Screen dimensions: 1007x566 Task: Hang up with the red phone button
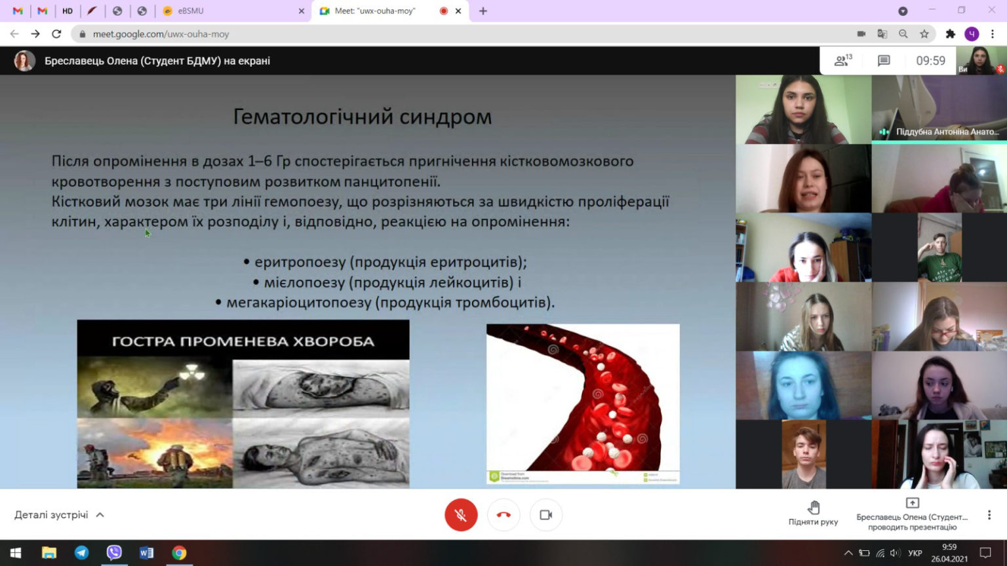(503, 515)
